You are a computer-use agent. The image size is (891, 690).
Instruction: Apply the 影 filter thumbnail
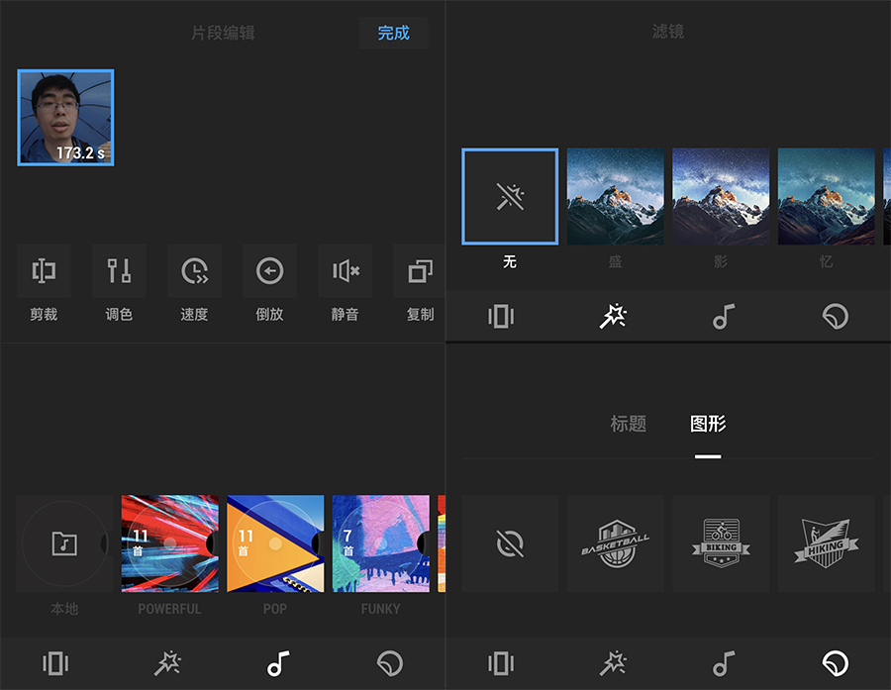coord(721,196)
